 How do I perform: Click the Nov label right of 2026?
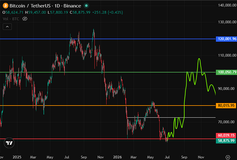(x=201, y=157)
